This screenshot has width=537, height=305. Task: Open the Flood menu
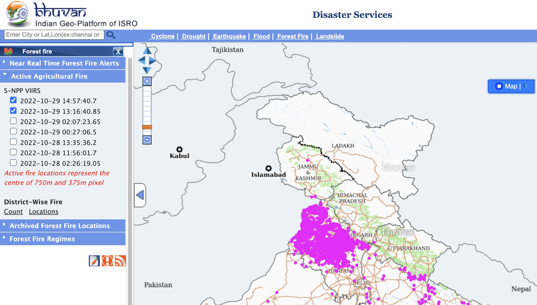(x=261, y=36)
